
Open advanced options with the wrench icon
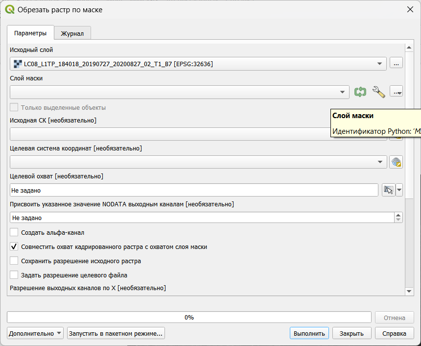378,92
